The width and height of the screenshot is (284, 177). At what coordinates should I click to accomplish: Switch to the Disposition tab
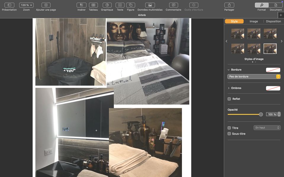click(x=273, y=21)
